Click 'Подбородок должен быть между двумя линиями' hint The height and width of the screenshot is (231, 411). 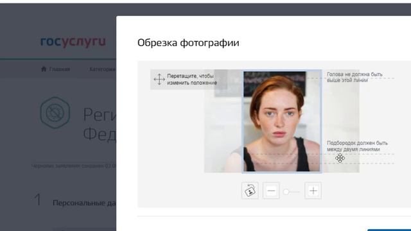(x=357, y=146)
